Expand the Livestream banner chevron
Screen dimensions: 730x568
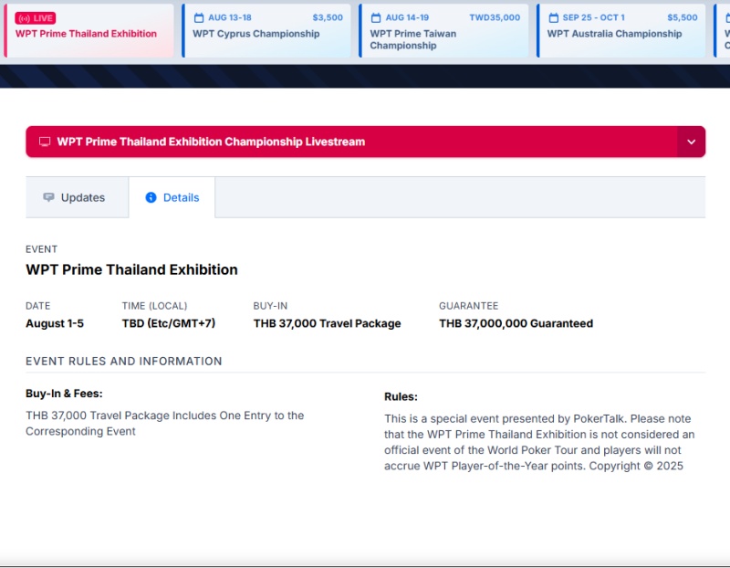click(x=691, y=142)
